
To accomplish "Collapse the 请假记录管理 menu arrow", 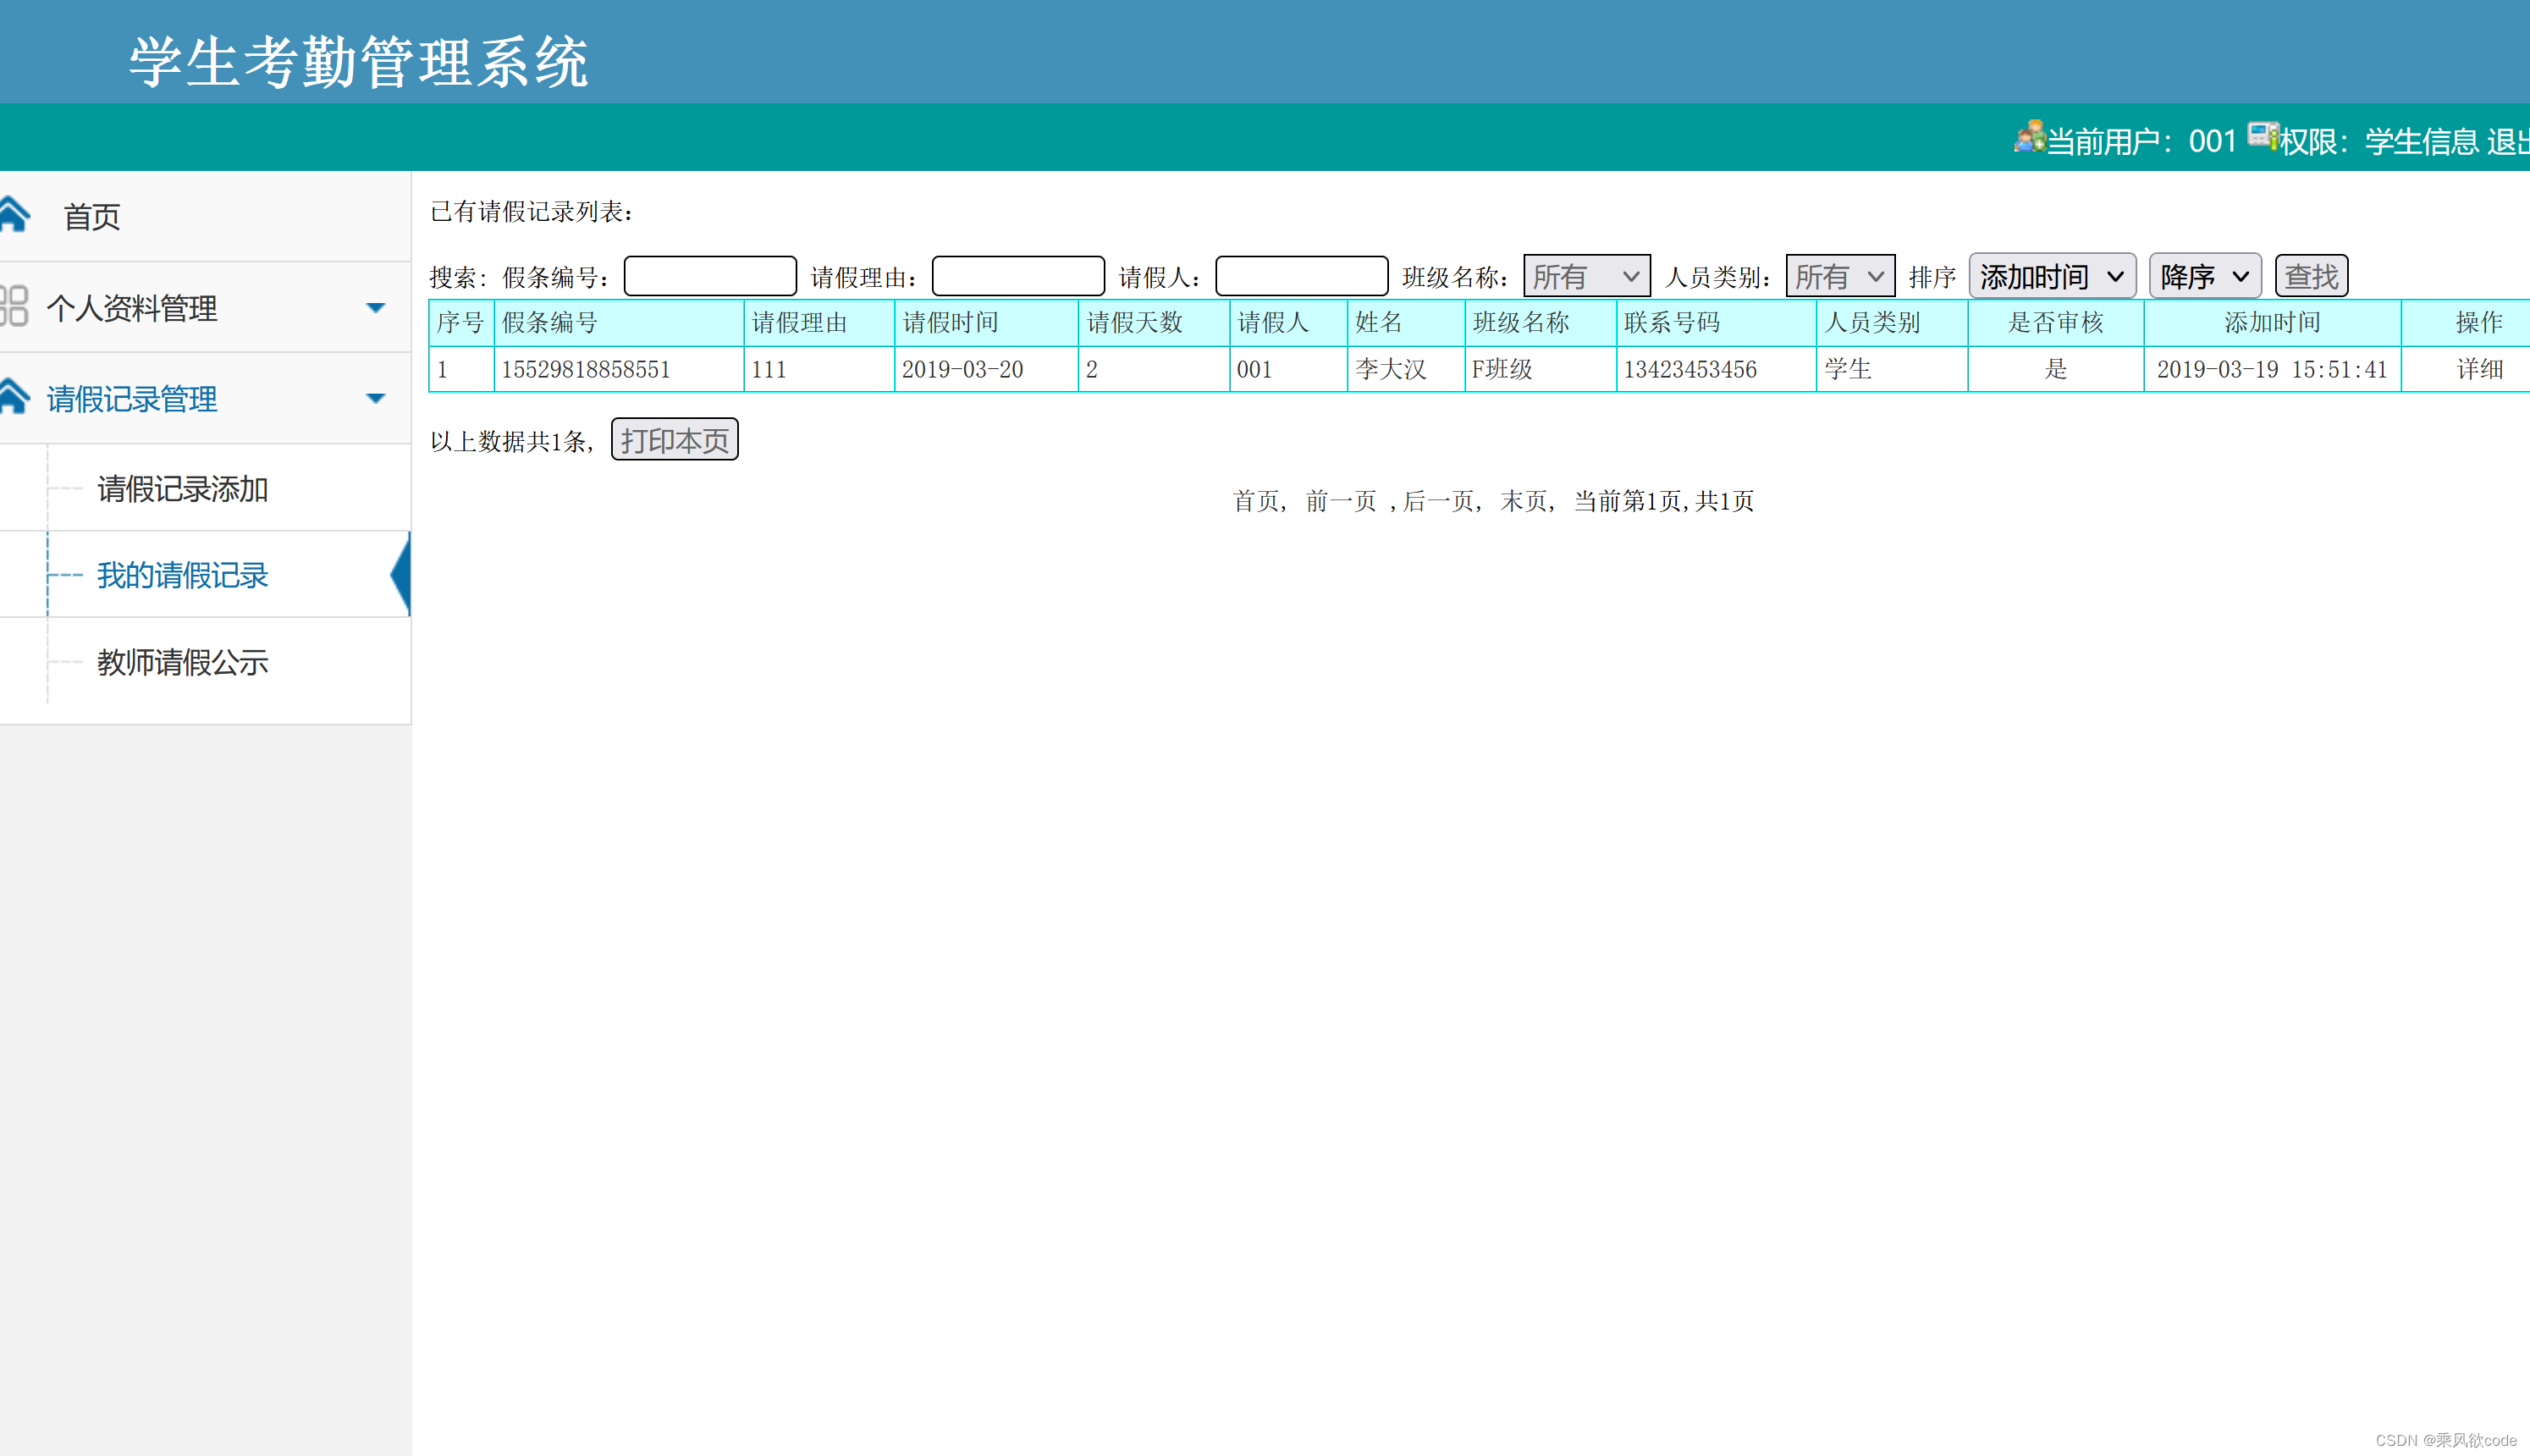I will coord(376,398).
